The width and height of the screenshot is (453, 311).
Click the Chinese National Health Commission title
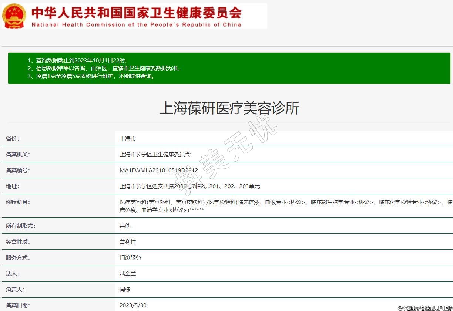tap(136, 12)
